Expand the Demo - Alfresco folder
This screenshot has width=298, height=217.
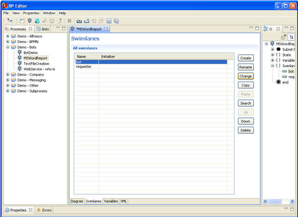point(7,36)
